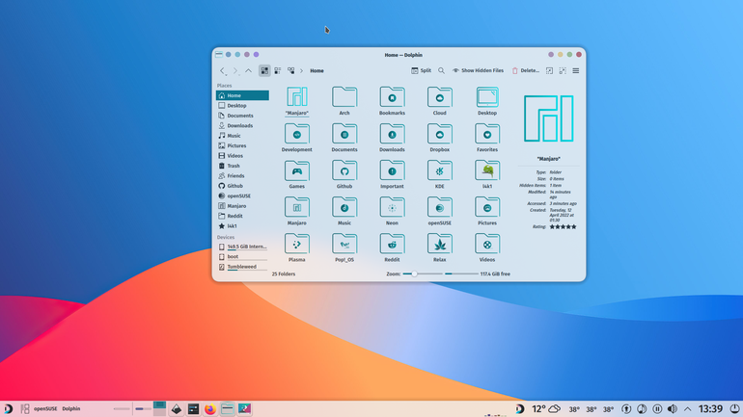Switch to Details tree view mode

pos(291,71)
